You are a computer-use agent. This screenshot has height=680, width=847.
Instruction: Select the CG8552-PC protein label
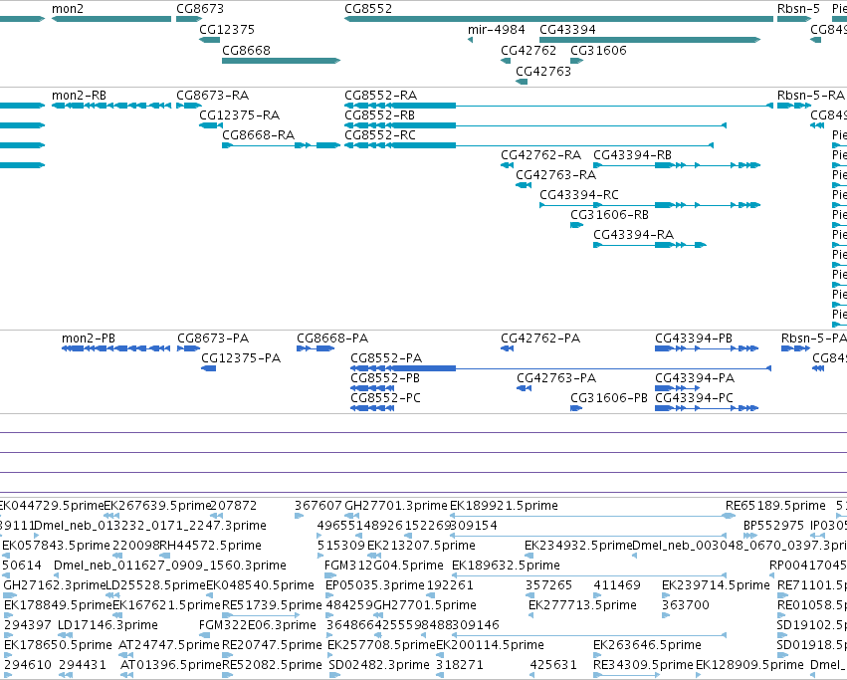tap(386, 398)
